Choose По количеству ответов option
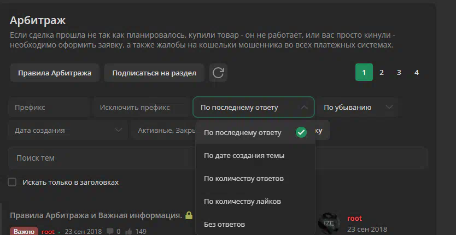The image size is (456, 235). pos(255,179)
